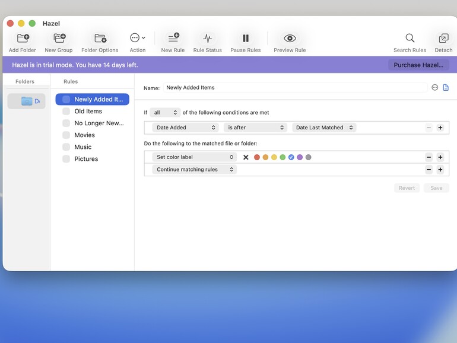Screen dimensions: 457x343
Task: Show Rule Status
Action: (x=208, y=38)
